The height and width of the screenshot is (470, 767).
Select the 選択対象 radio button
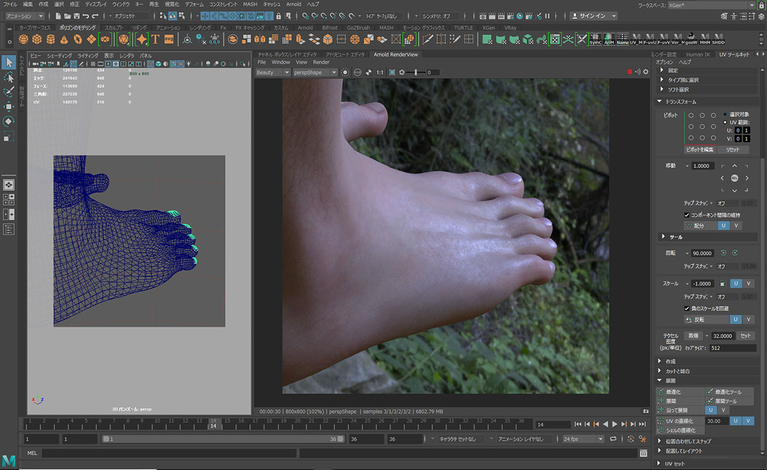coord(724,114)
